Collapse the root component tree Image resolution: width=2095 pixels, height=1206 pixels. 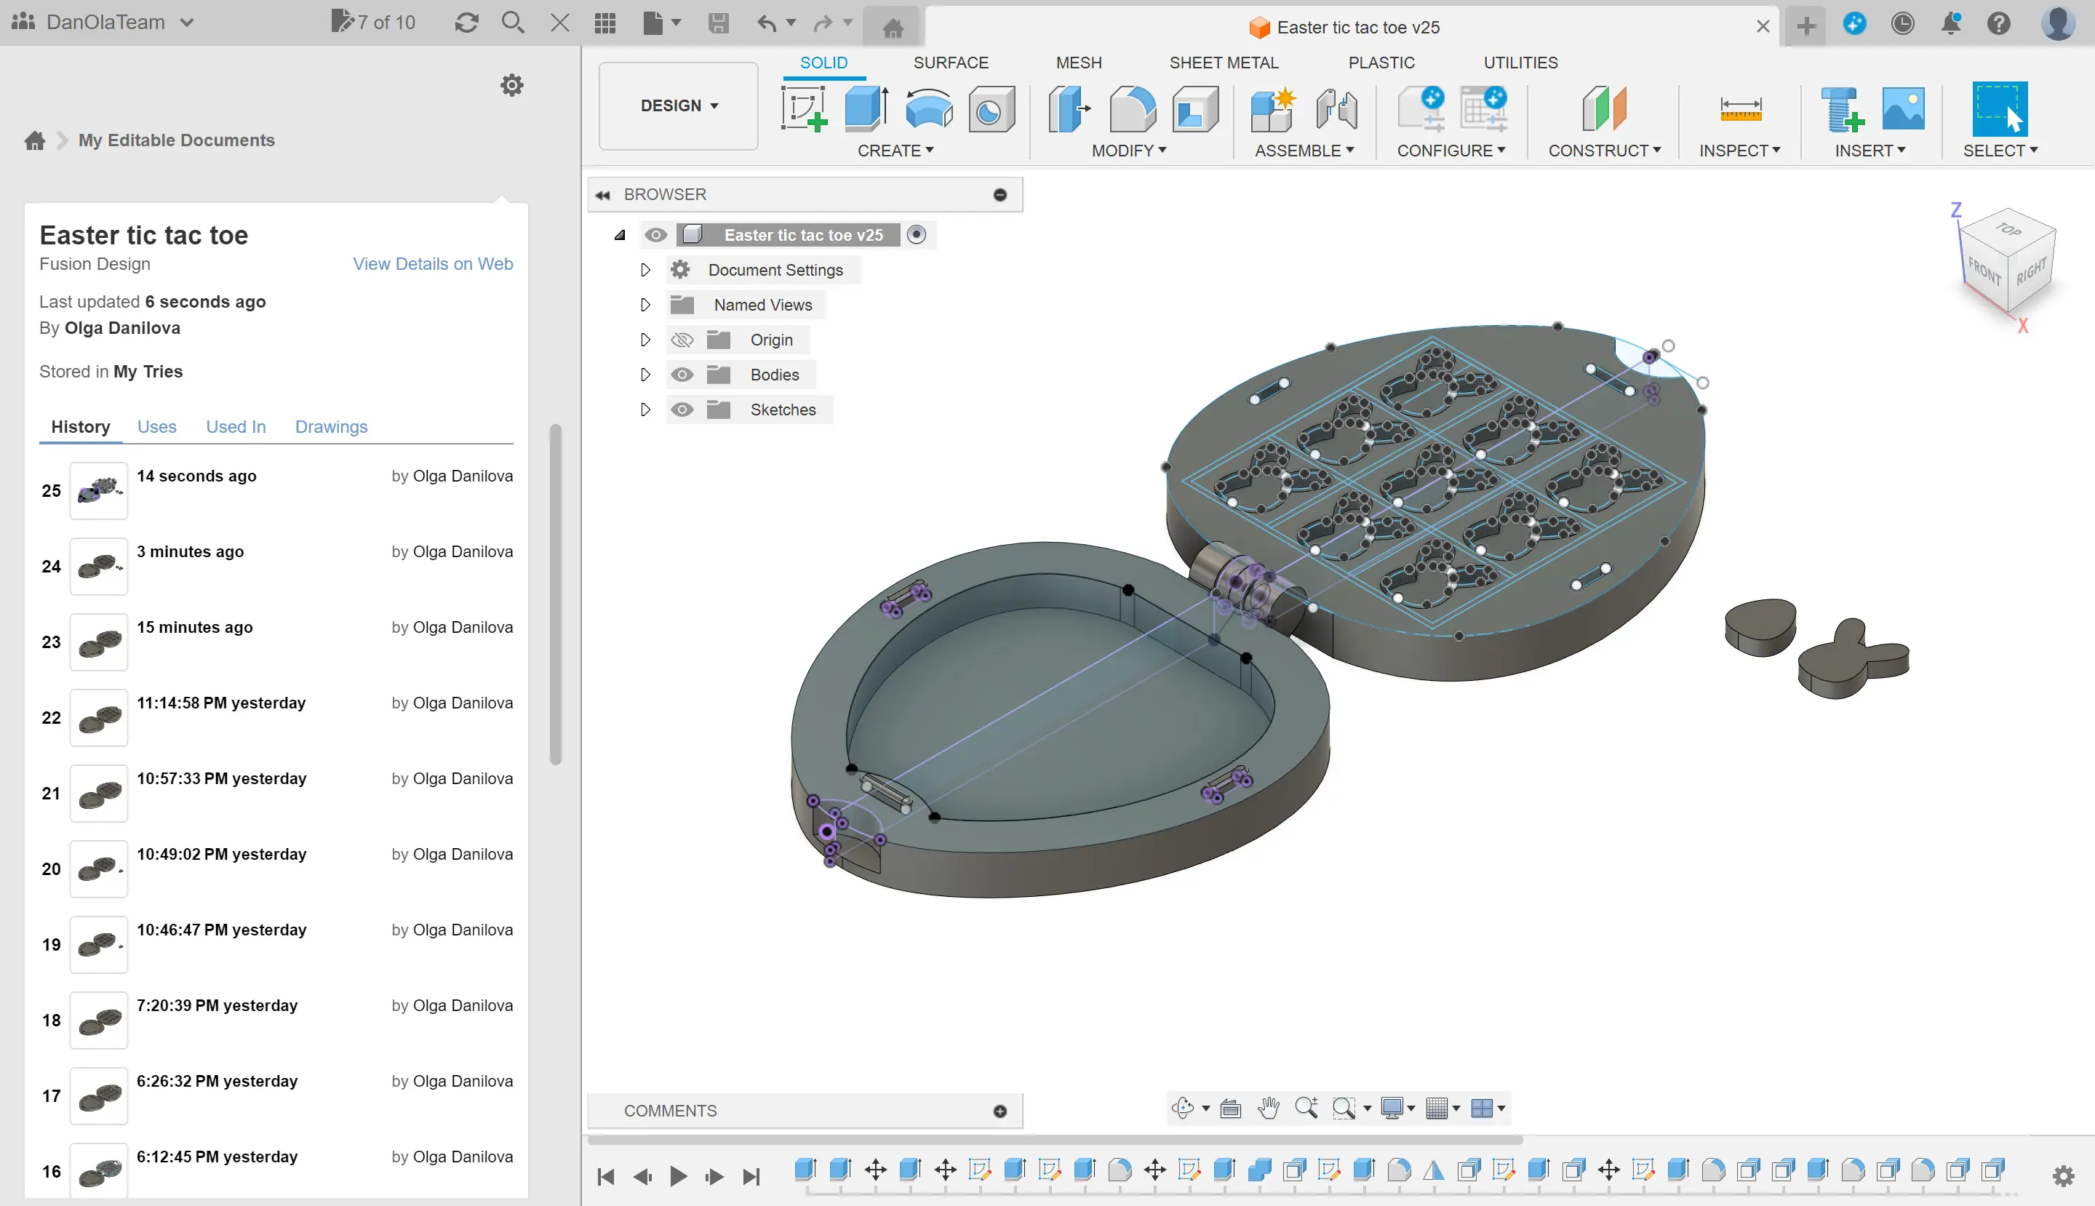point(620,235)
